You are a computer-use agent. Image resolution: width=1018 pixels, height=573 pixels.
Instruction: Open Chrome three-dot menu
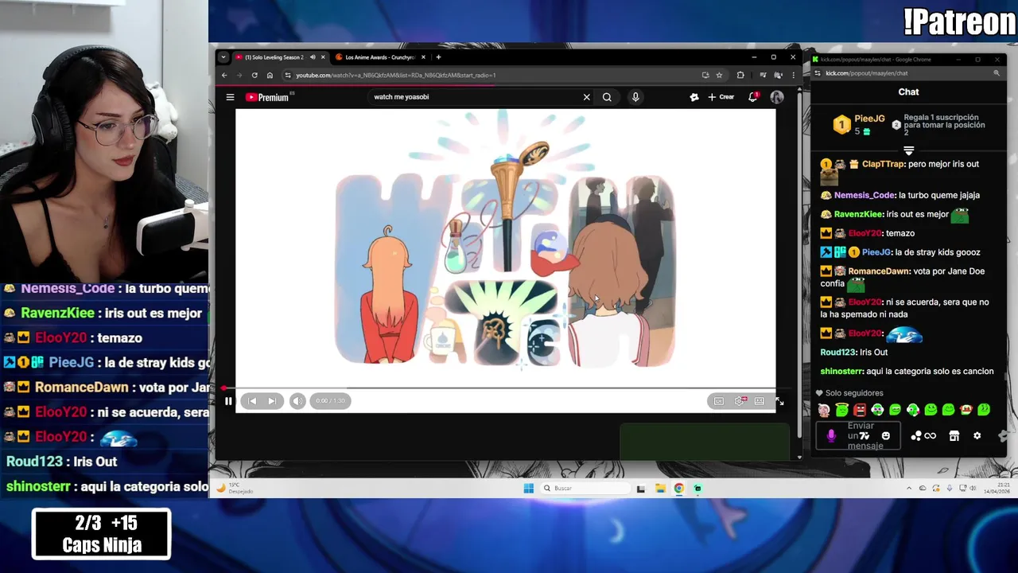tap(793, 76)
